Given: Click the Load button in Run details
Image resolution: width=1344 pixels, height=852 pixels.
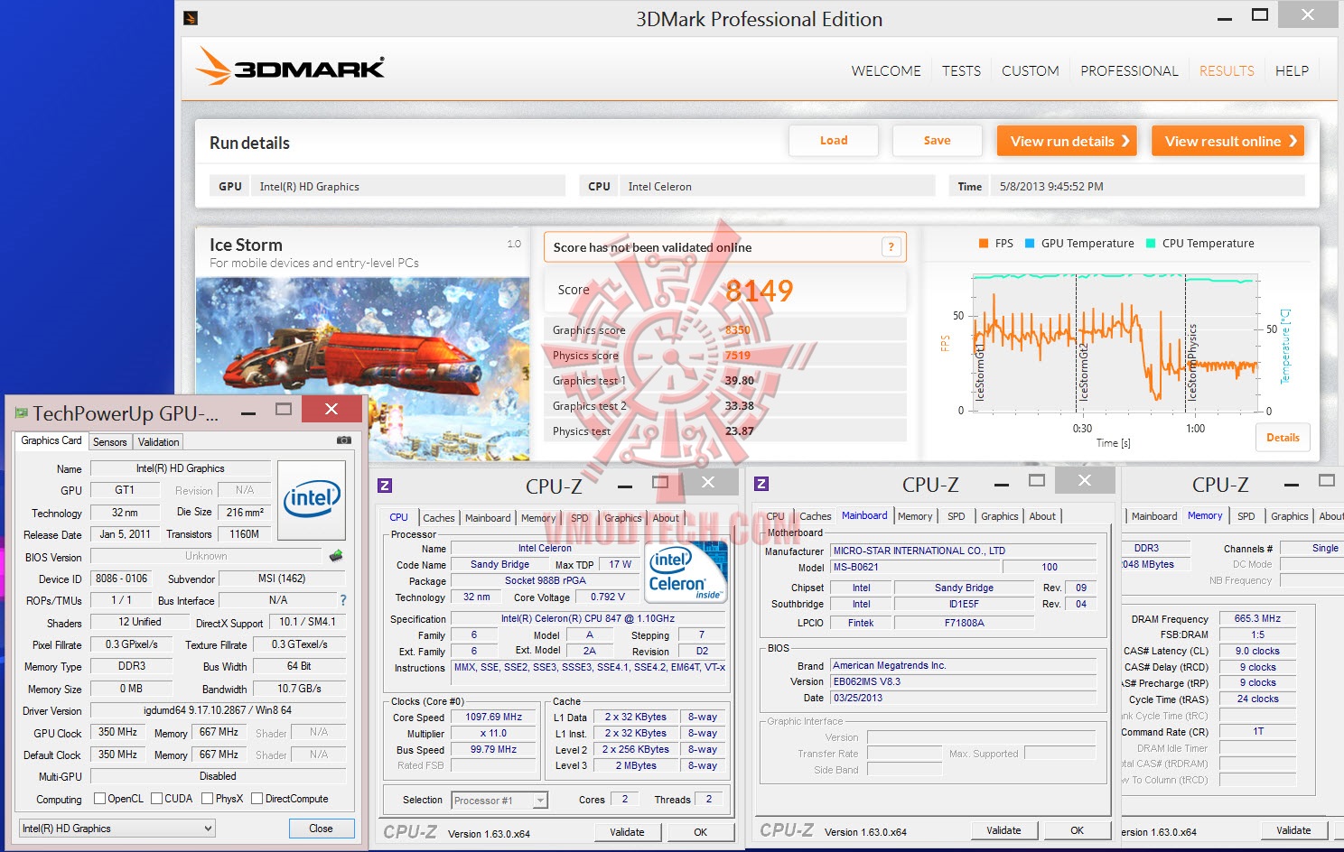Looking at the screenshot, I should tap(834, 141).
